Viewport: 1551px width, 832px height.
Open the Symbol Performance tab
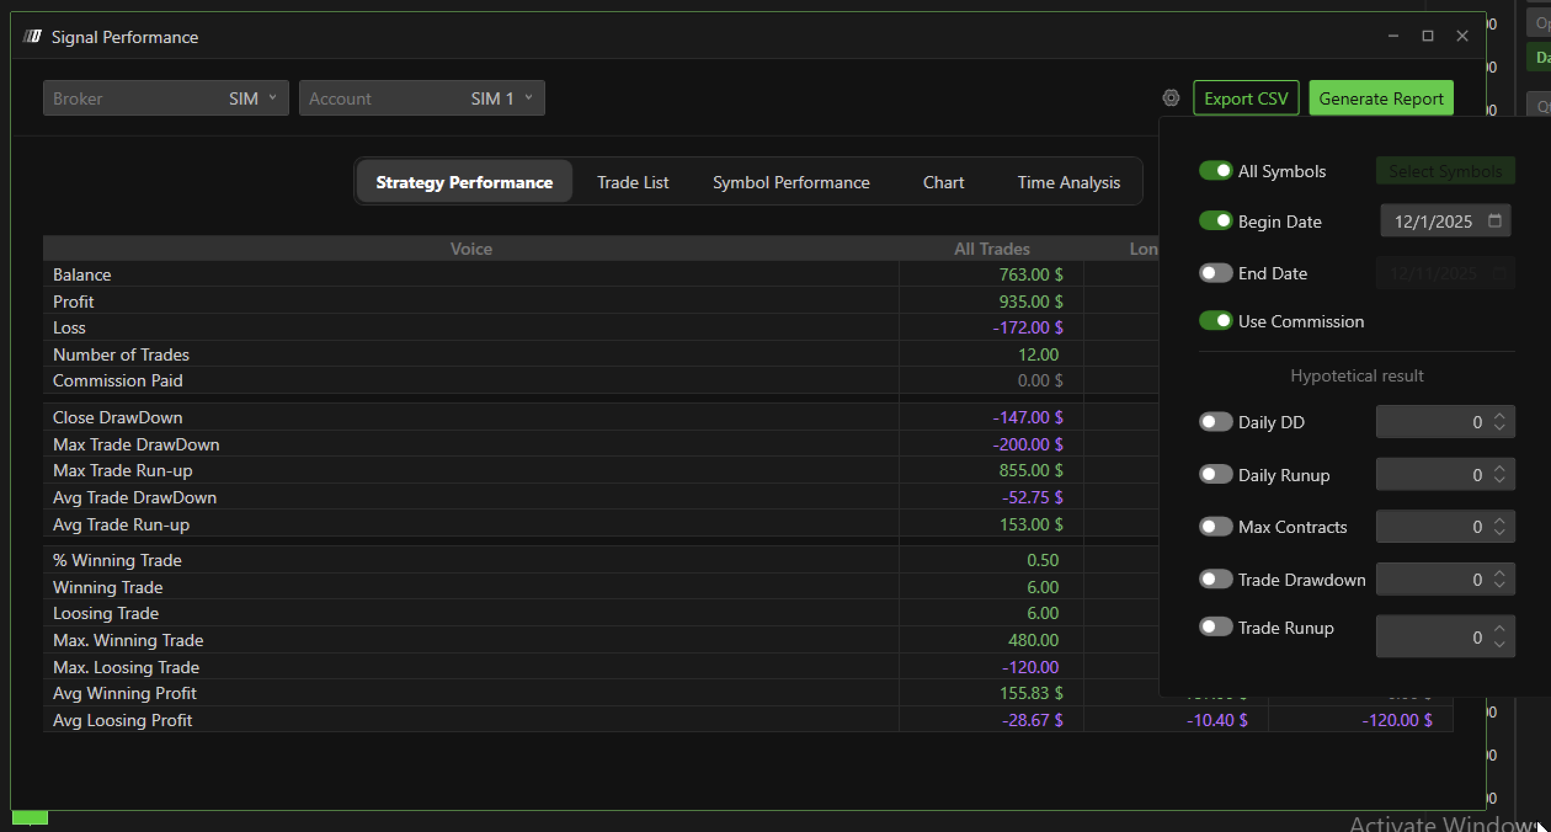point(791,182)
